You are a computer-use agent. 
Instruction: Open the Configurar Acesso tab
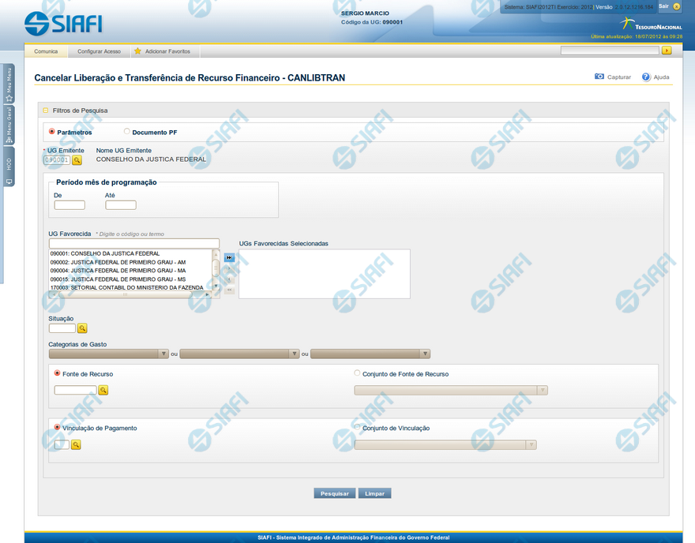(x=99, y=51)
